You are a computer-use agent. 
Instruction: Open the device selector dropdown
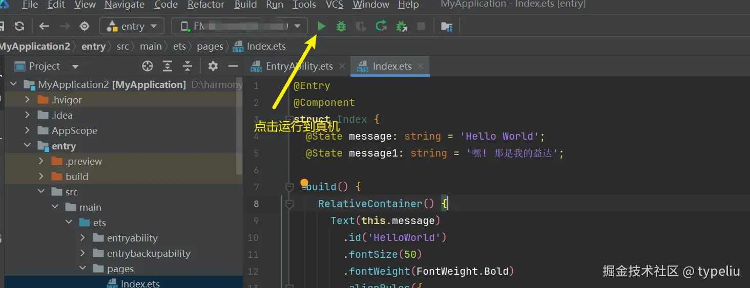tap(240, 26)
